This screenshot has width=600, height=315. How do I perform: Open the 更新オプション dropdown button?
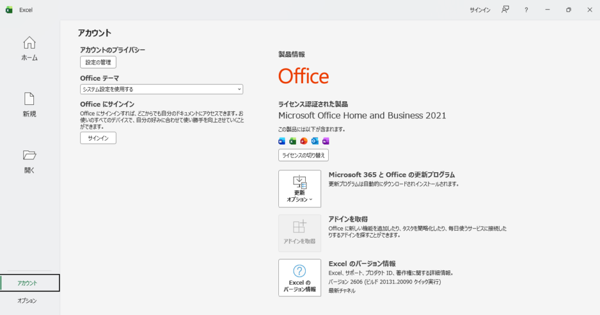[x=299, y=189]
